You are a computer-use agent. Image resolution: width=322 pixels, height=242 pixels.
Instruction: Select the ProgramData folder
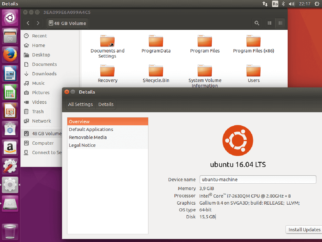pyautogui.click(x=156, y=44)
